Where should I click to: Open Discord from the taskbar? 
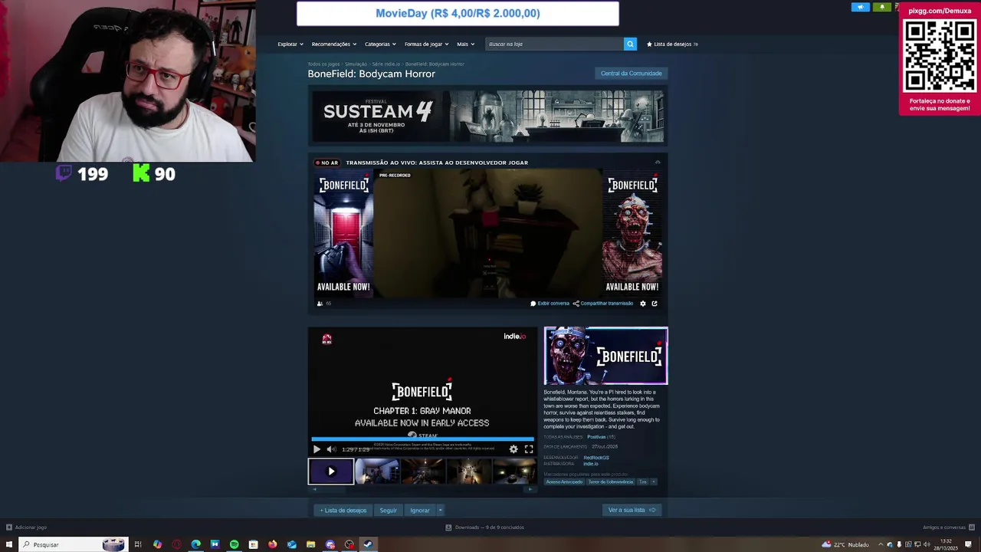coord(330,544)
